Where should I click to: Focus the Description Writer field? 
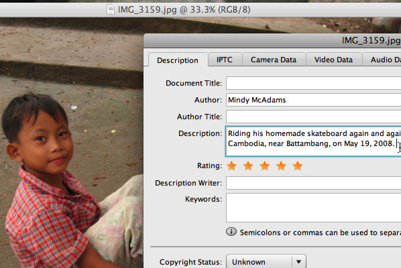point(314,183)
